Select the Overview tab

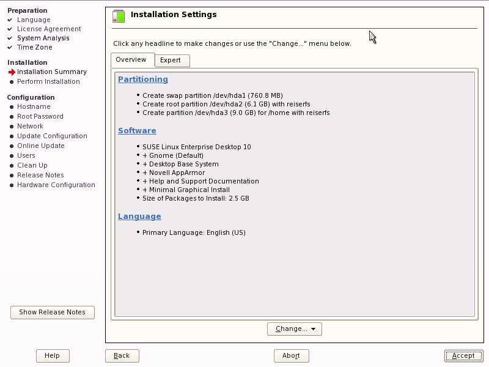coord(133,60)
